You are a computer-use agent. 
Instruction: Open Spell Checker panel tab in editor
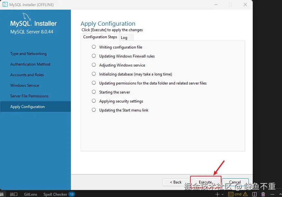pyautogui.click(x=55, y=194)
